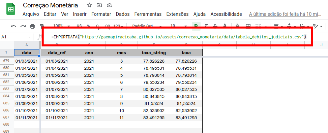Click the 'data' header cell A1
The image size is (328, 133).
(x=27, y=53)
